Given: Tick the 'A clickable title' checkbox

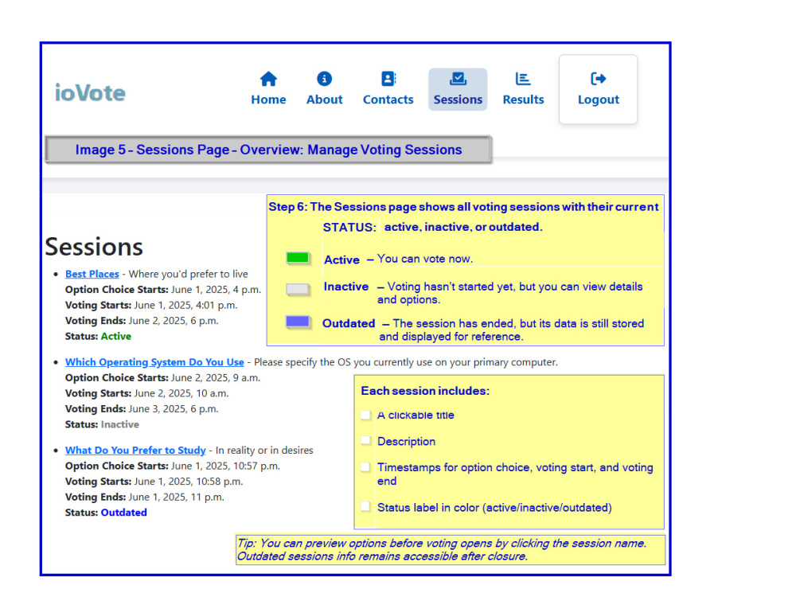Looking at the screenshot, I should click(365, 416).
